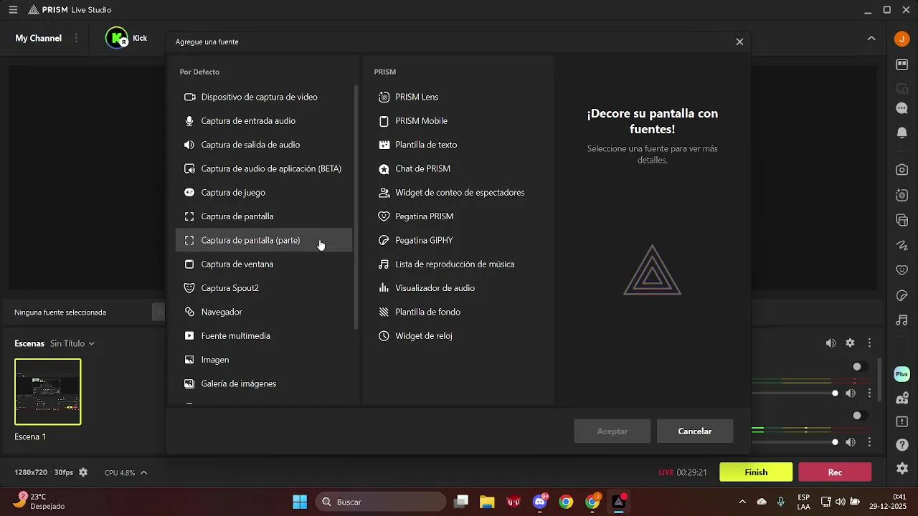Choose Plantilla de fondo source
The width and height of the screenshot is (918, 516).
coord(458,312)
